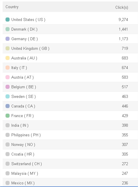
Task: Select the Italy peach color swatch
Action: point(8,68)
